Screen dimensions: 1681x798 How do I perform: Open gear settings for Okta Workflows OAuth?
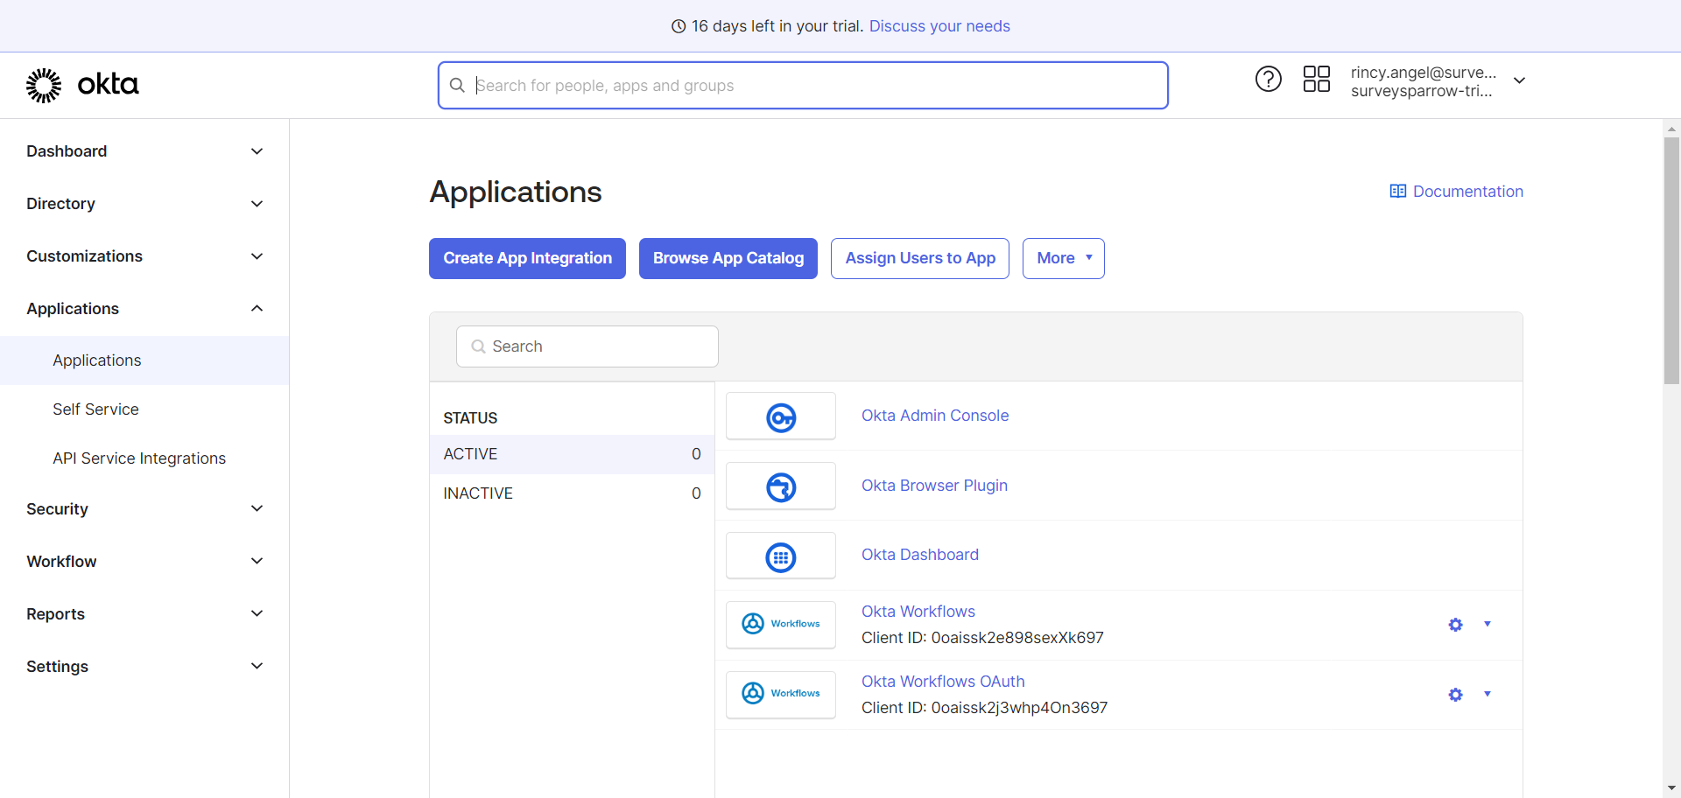(1455, 695)
